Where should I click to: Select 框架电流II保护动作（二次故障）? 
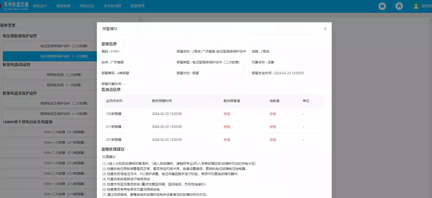tap(50, 103)
